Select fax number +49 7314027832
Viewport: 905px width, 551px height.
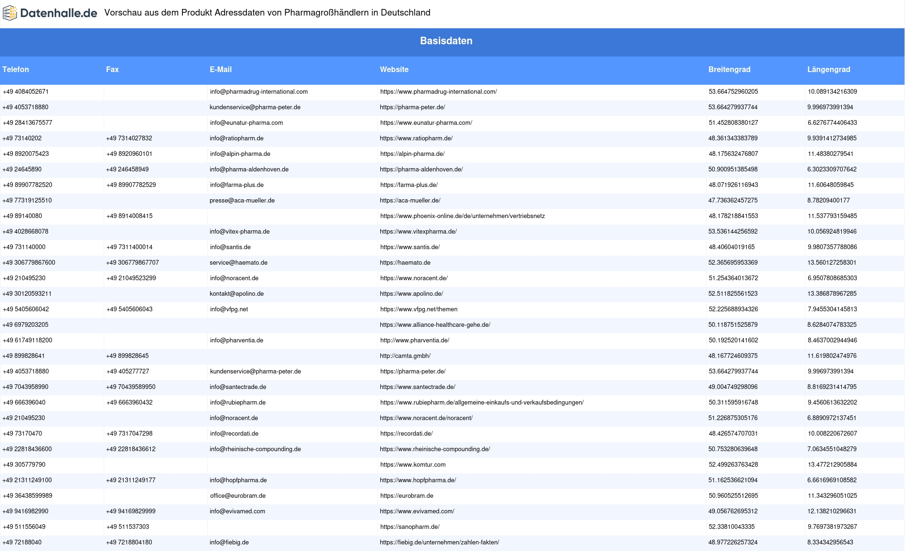(129, 138)
